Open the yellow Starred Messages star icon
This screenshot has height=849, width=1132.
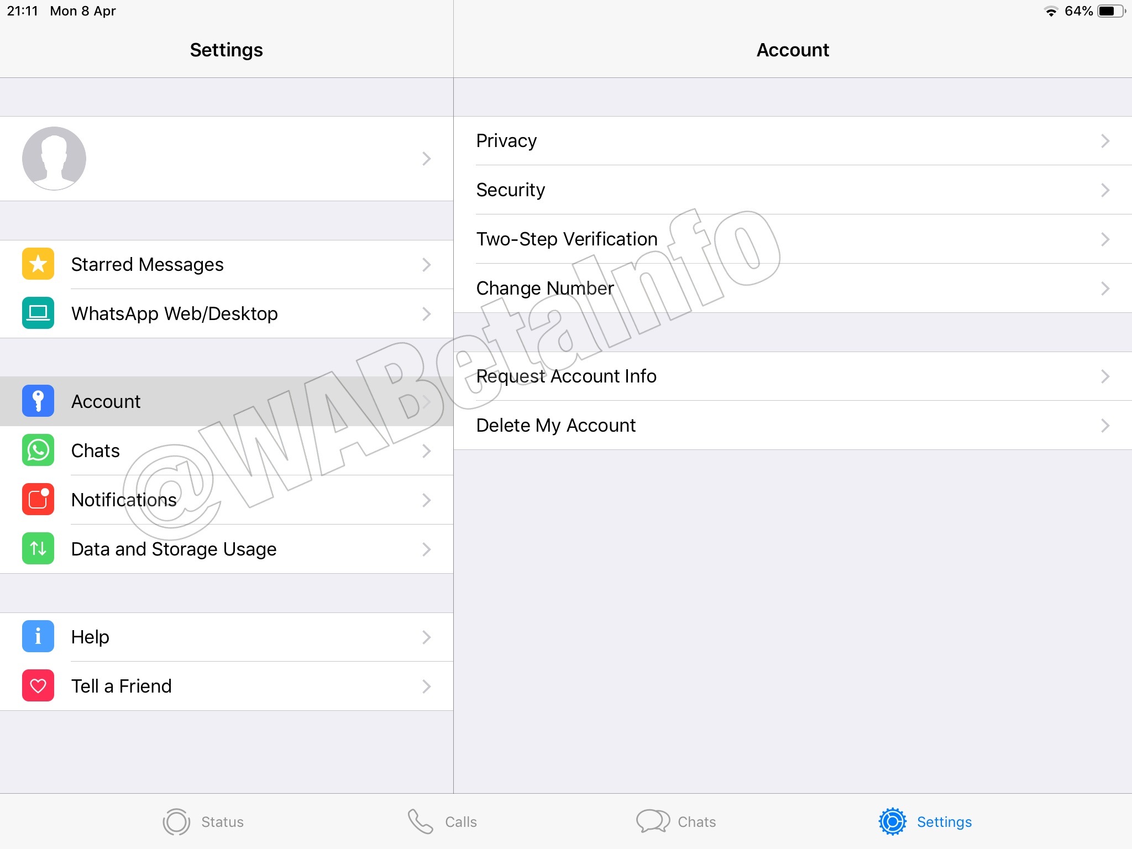point(38,264)
